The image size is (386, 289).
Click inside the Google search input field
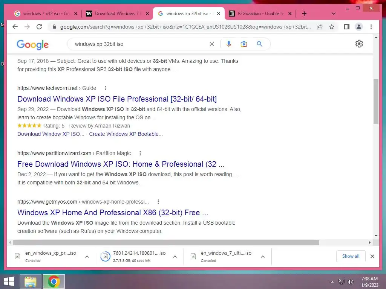[x=140, y=44]
